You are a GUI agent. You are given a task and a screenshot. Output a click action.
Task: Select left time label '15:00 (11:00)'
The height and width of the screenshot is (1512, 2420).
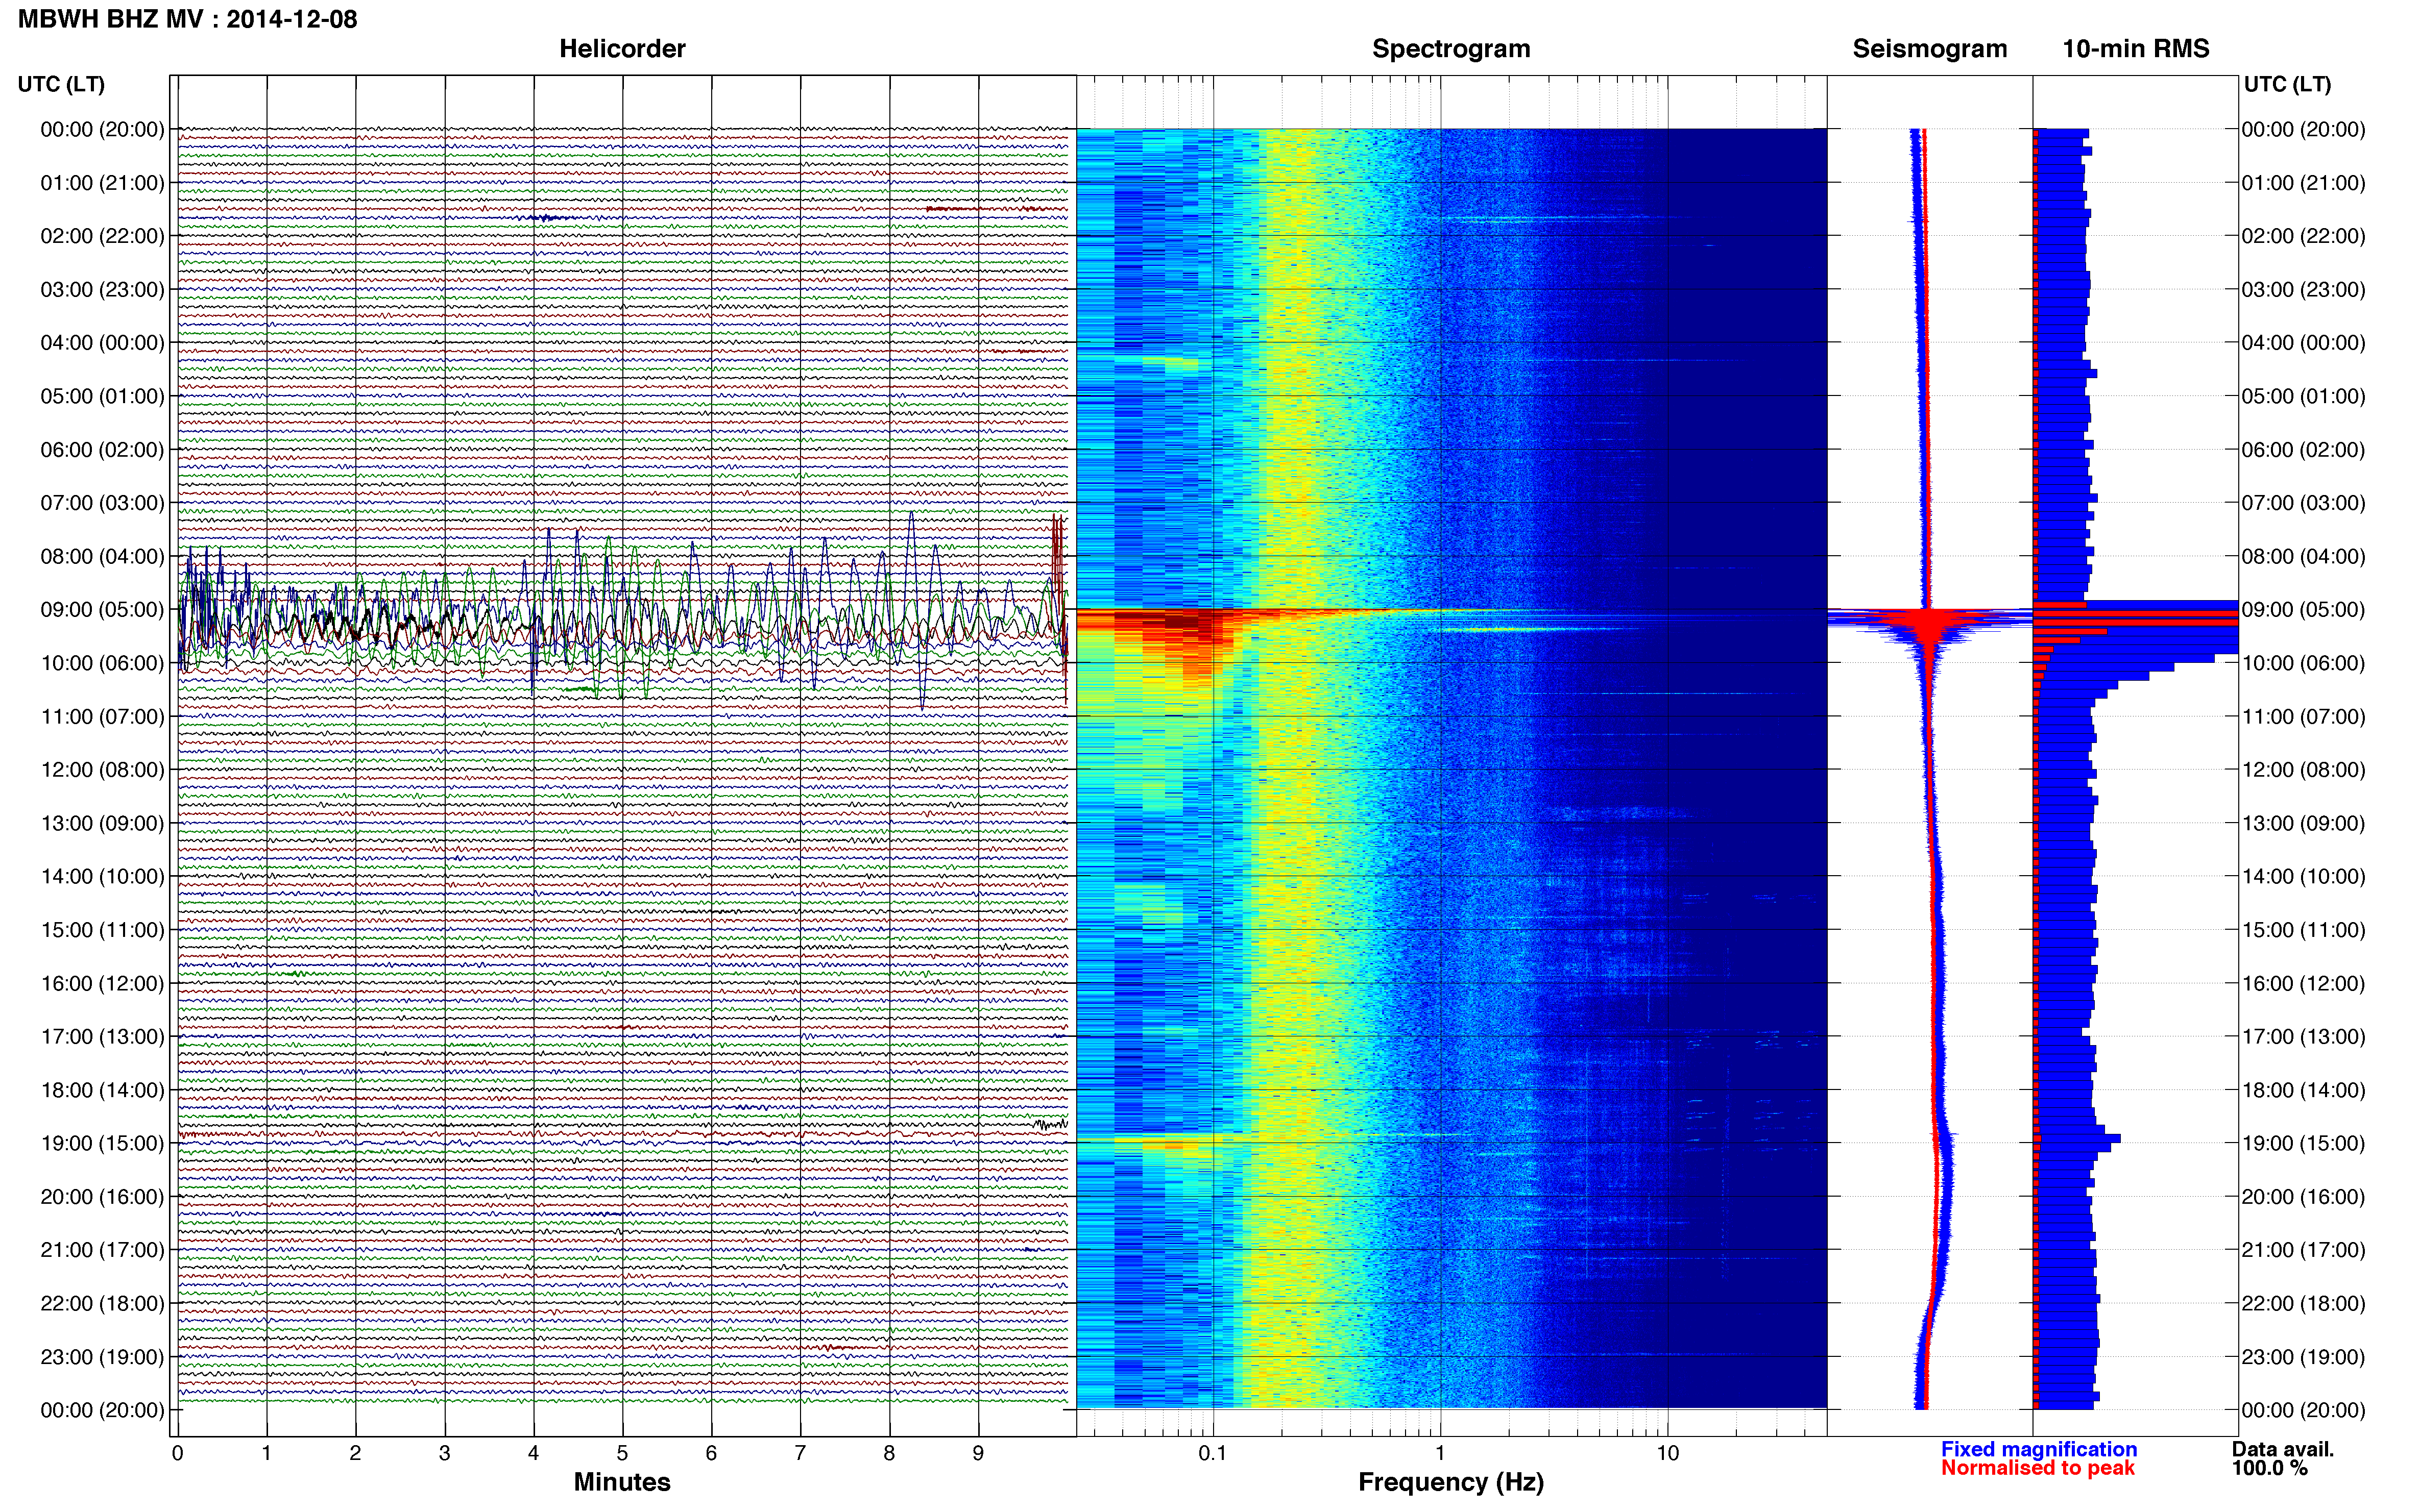[x=102, y=930]
